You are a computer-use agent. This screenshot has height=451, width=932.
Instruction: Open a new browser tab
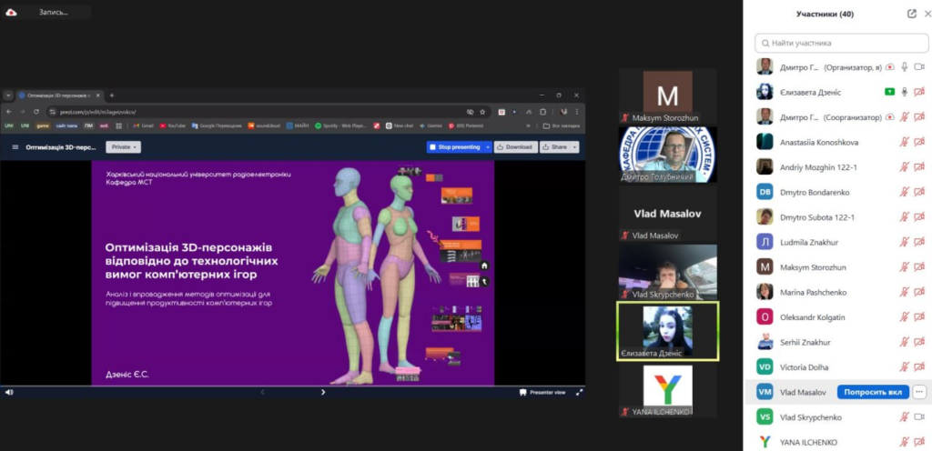[112, 95]
